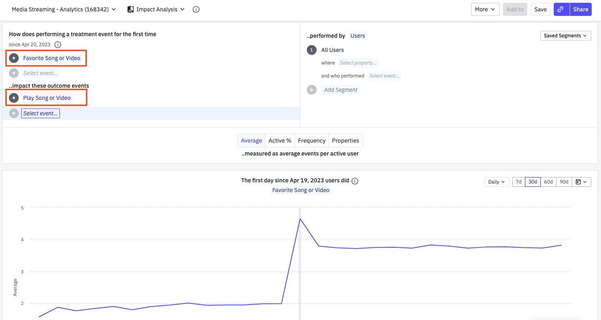Click the bullet icon for Play Song or Video outcome
The image size is (601, 320).
14,98
